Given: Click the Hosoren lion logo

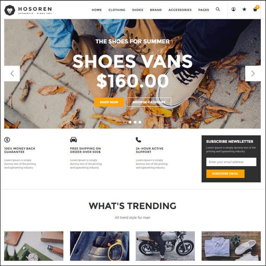Looking at the screenshot, I should [10, 10].
